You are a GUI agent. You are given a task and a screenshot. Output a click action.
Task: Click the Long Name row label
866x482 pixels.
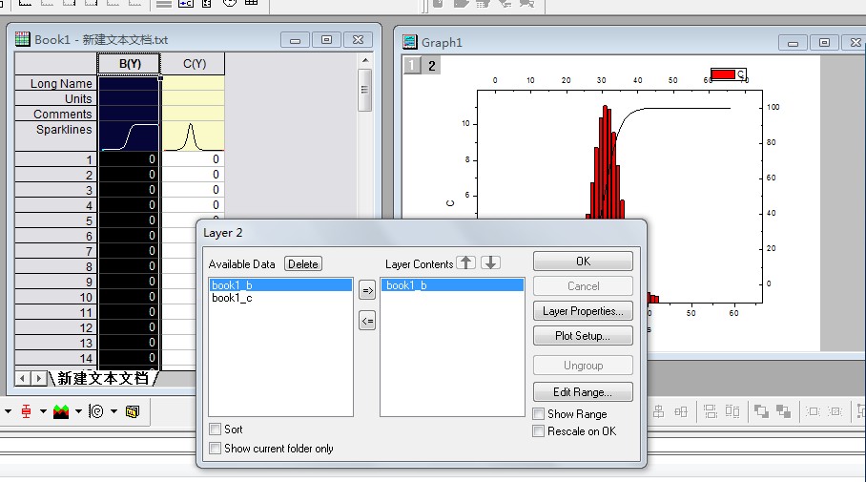(55, 83)
